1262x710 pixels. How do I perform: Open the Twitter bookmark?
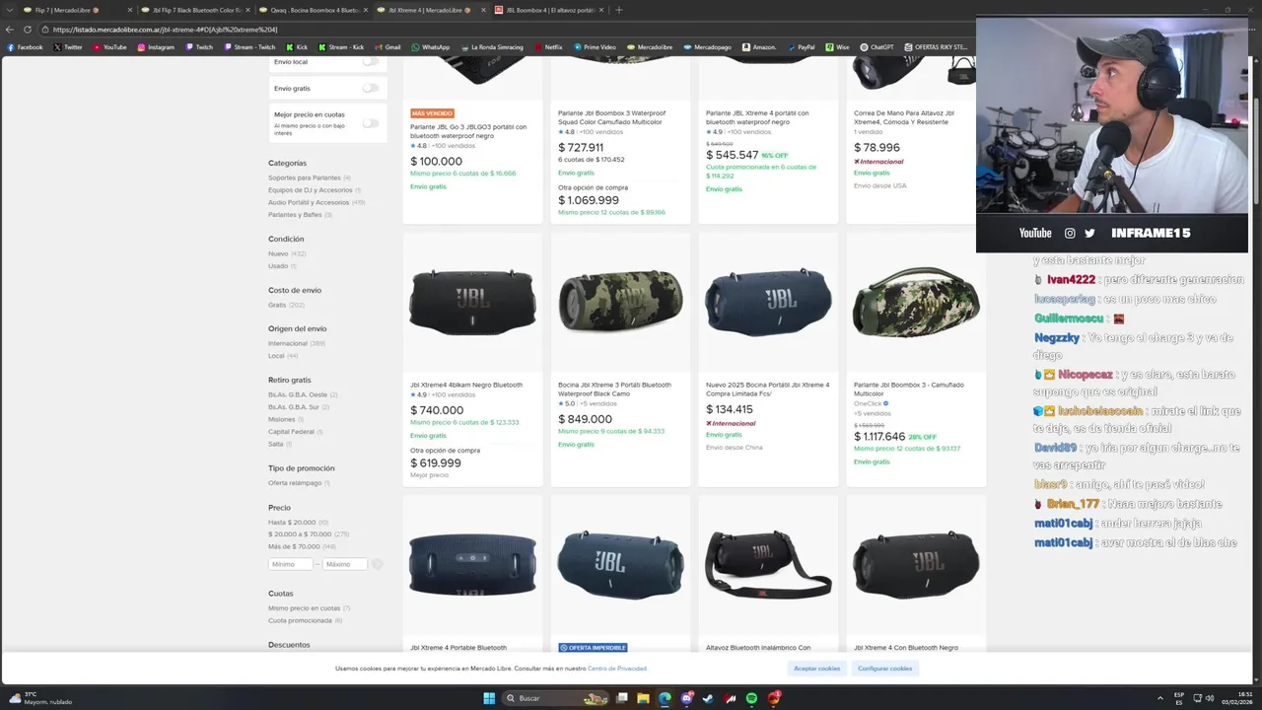[x=68, y=46]
